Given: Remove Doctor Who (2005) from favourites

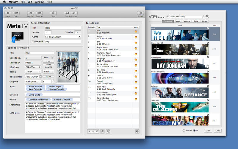Looking at the screenshot, I should 208,72.
